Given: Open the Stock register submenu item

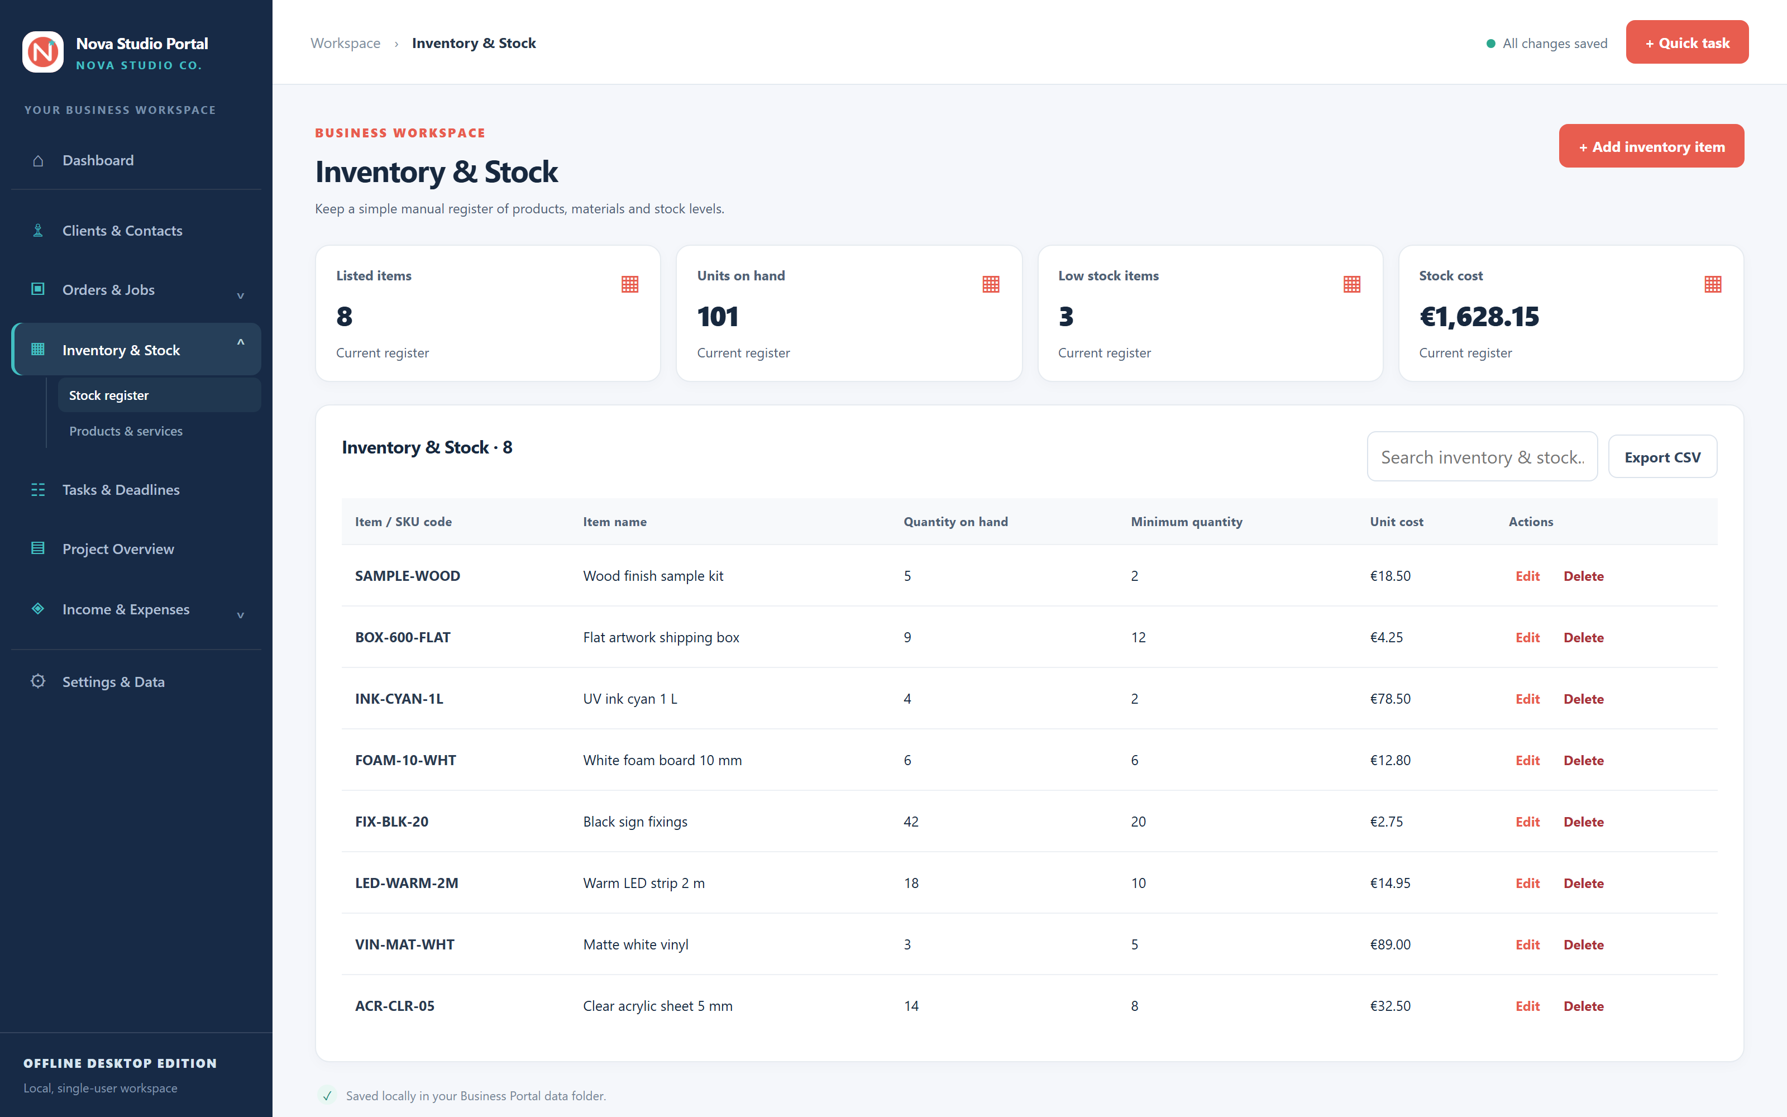Looking at the screenshot, I should (x=160, y=395).
